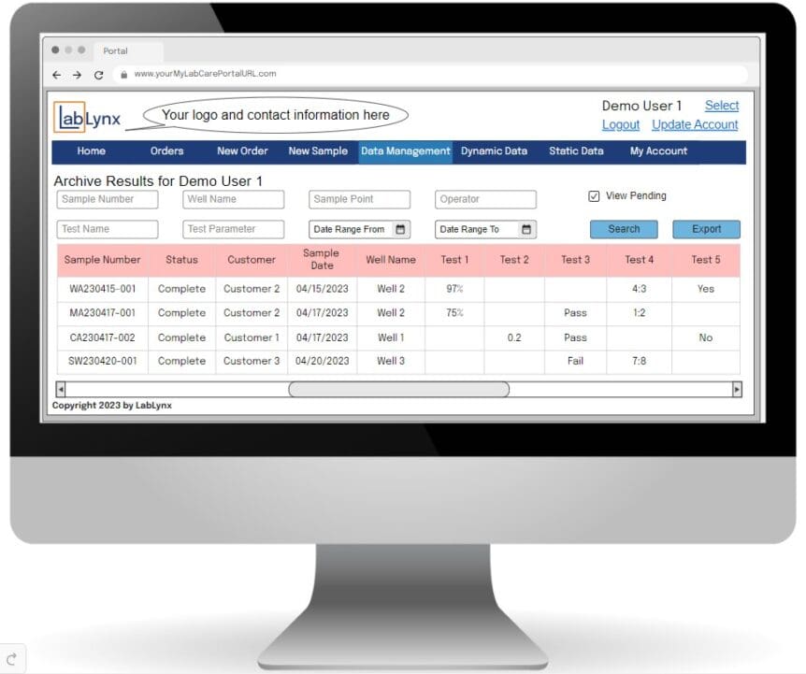Viewport: 806px width, 674px height.
Task: Click the Search button
Action: pos(623,228)
